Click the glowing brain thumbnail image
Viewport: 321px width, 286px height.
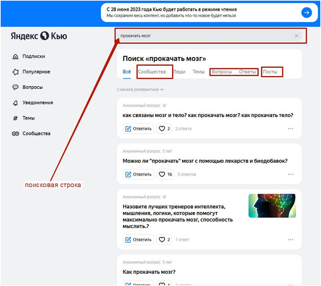pyautogui.click(x=272, y=205)
